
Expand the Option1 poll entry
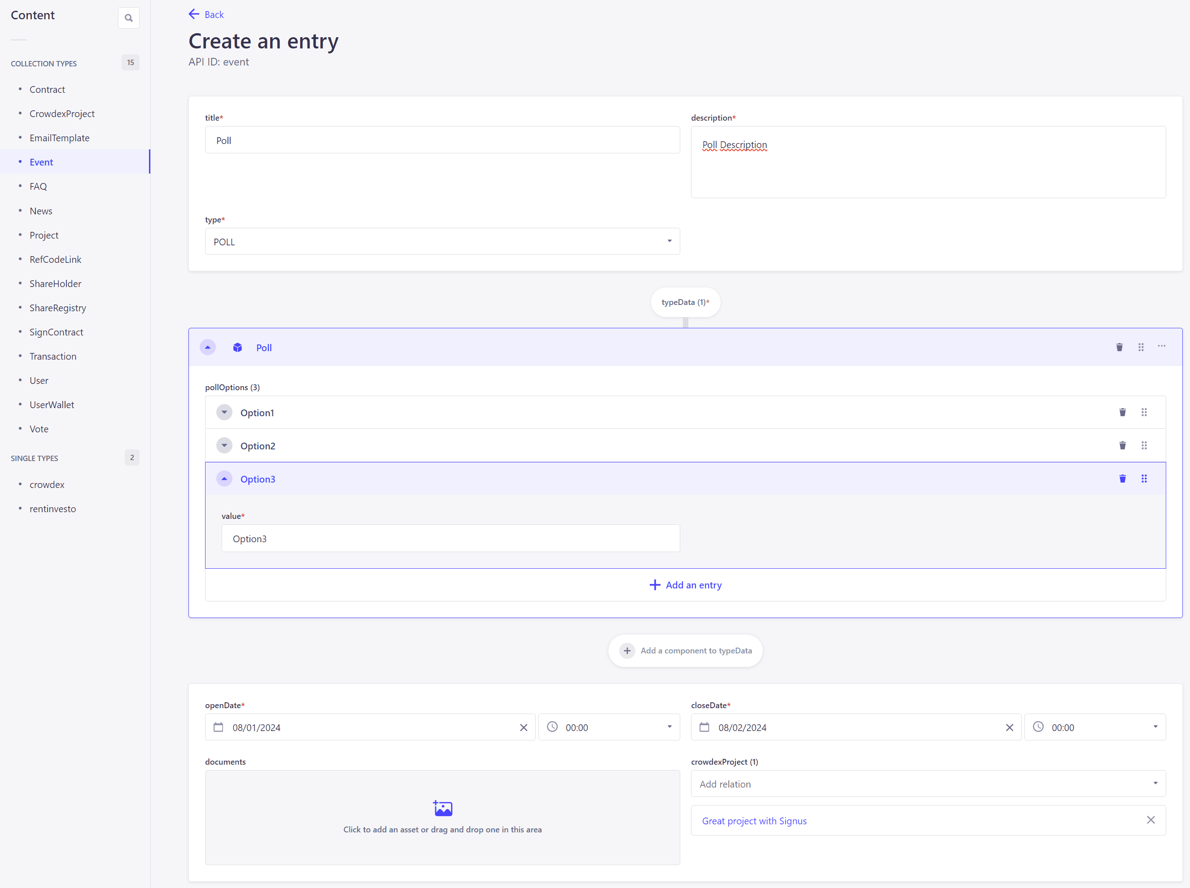(x=224, y=412)
